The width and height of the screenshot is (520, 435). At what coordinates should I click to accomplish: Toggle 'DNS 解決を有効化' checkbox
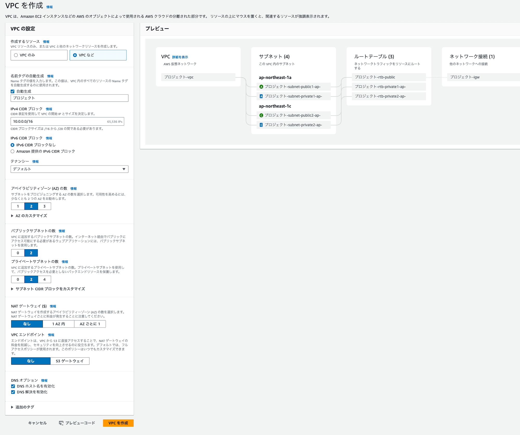pyautogui.click(x=13, y=392)
